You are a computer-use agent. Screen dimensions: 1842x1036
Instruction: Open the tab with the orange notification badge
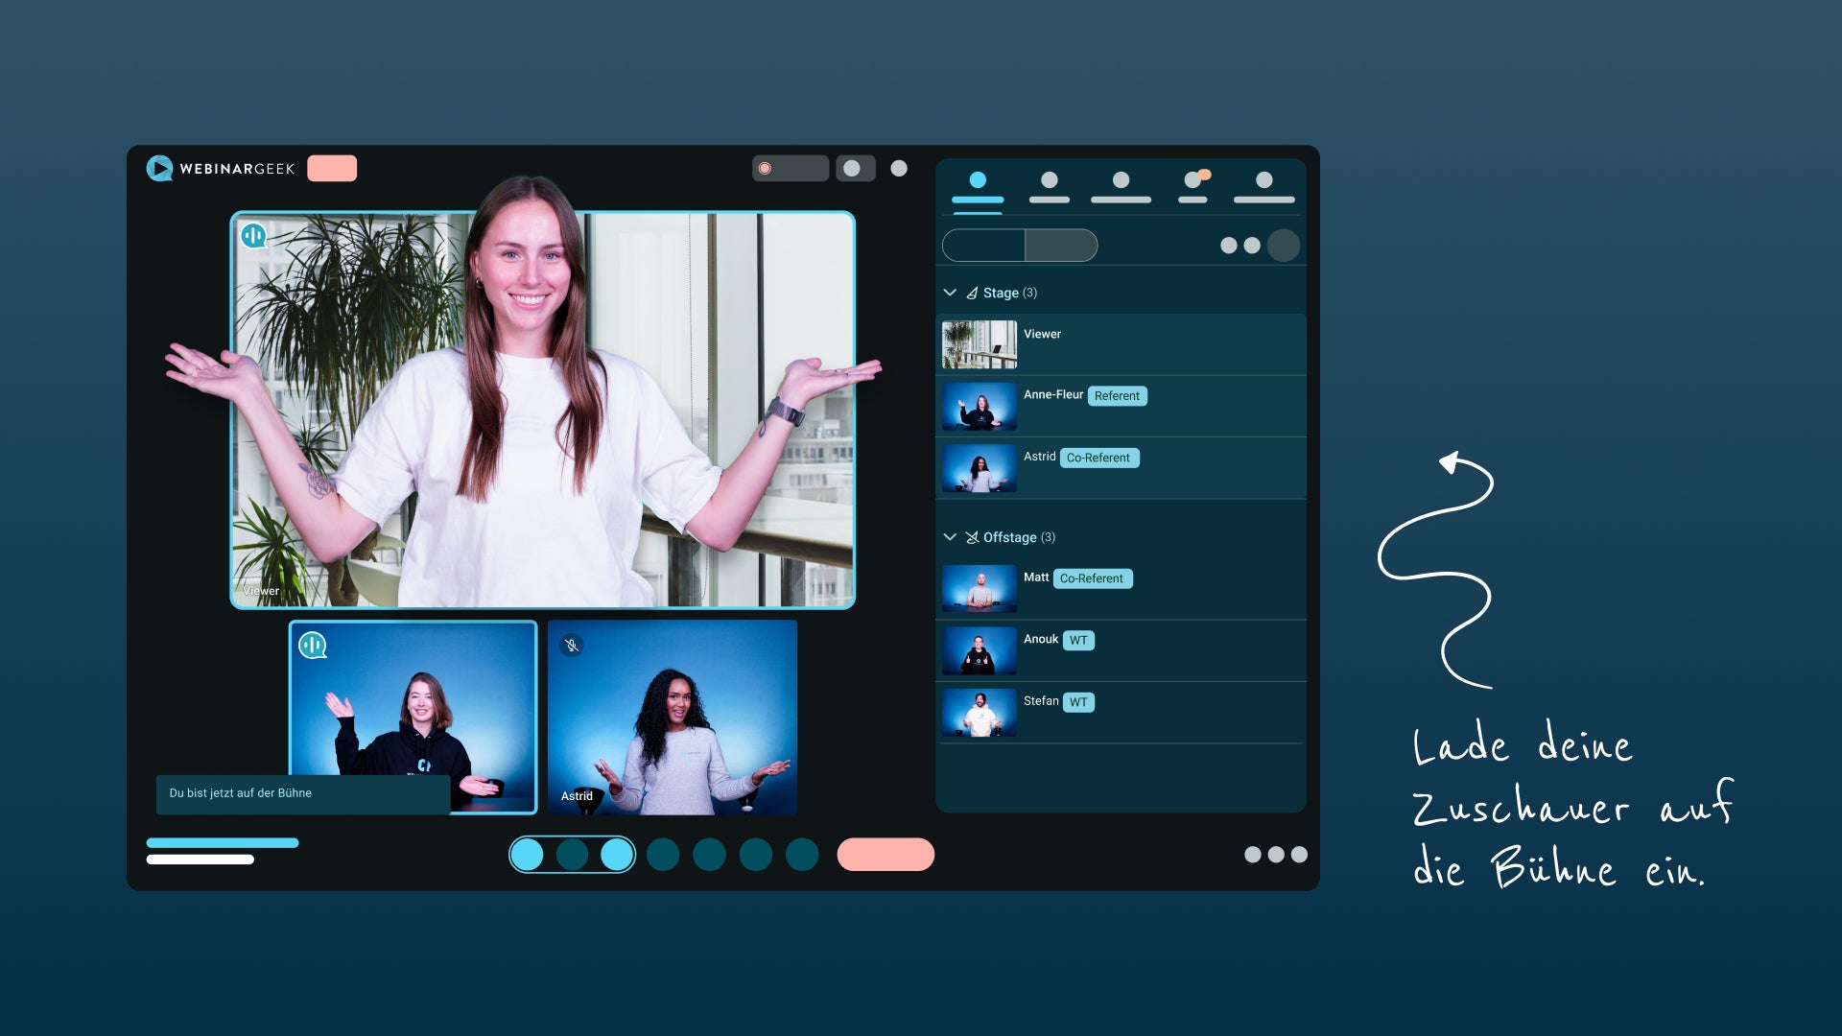pos(1193,180)
